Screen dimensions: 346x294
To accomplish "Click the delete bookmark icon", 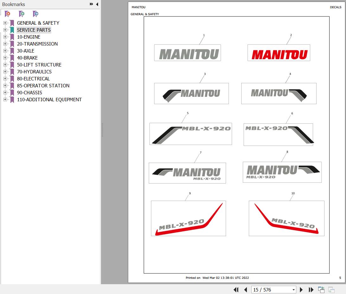I will tap(7, 14).
